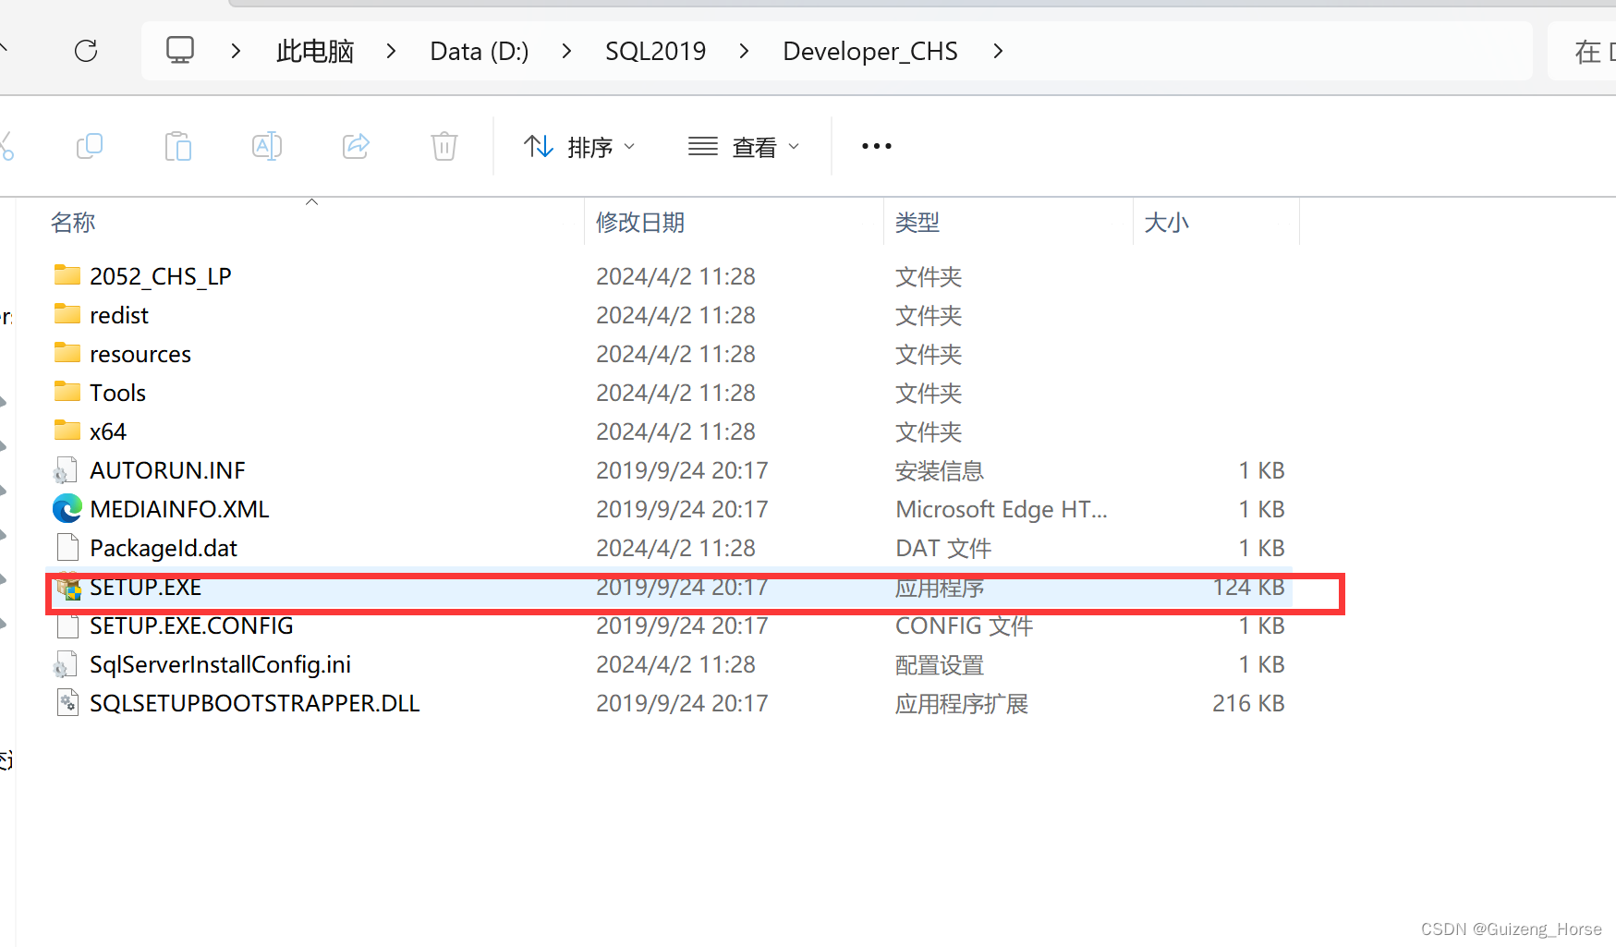Click the 配置设置 type cell

pyautogui.click(x=940, y=664)
